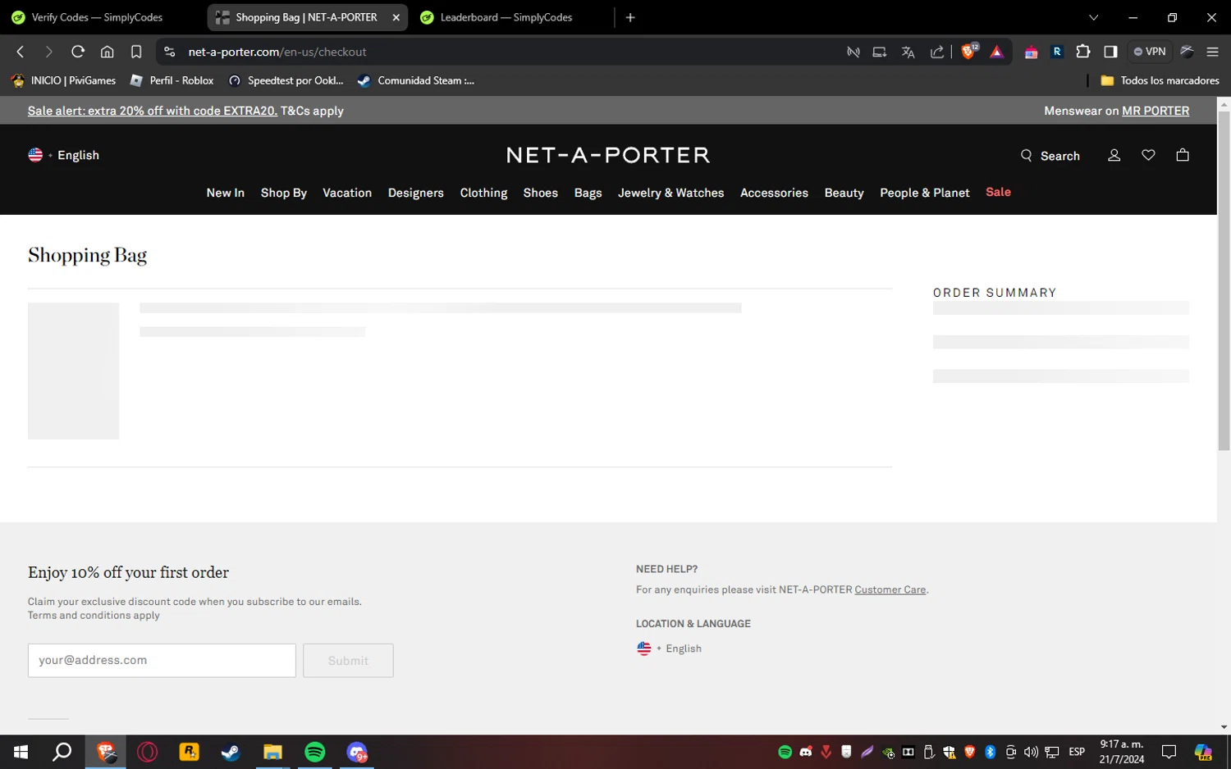This screenshot has width=1231, height=769.
Task: Open footer location and language selector
Action: pyautogui.click(x=669, y=648)
